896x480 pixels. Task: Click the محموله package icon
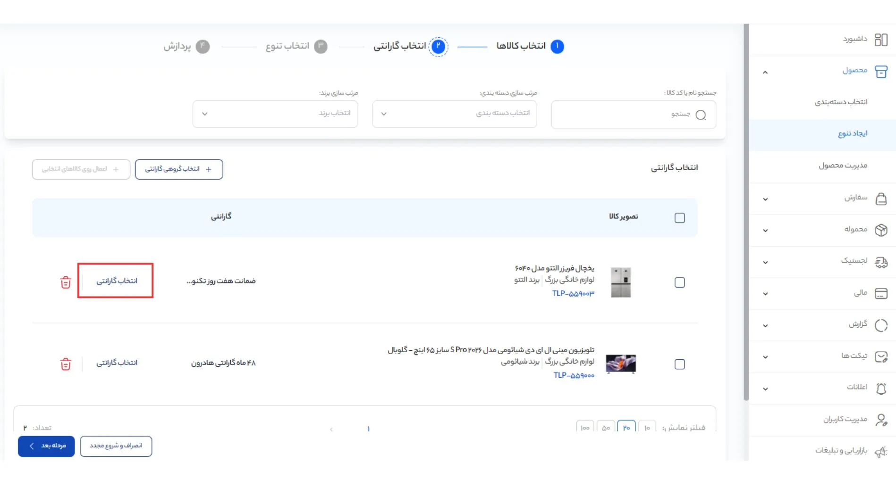click(881, 230)
